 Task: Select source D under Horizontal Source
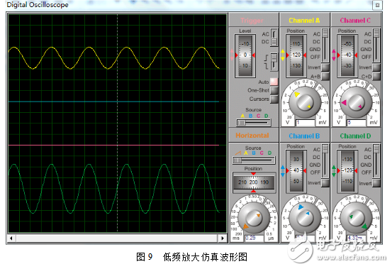click(269, 153)
